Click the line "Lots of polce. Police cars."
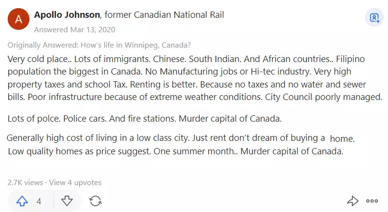Viewport: 388px width, 212px height. click(145, 119)
